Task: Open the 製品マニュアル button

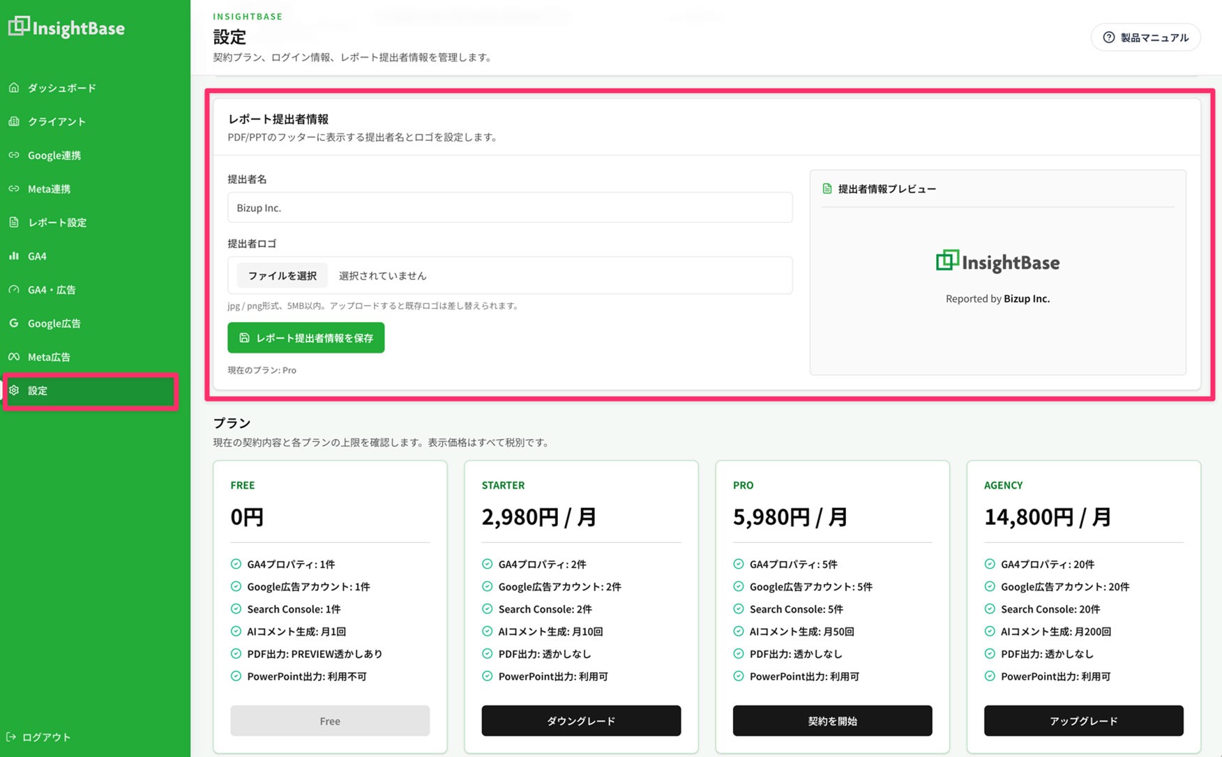Action: click(x=1145, y=38)
